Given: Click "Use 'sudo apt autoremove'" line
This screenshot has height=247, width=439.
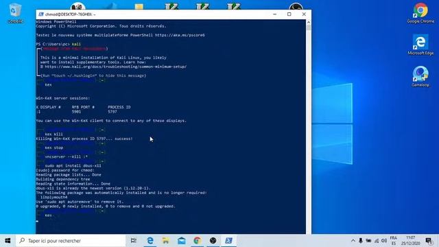Looking at the screenshot, I should (x=80, y=202).
